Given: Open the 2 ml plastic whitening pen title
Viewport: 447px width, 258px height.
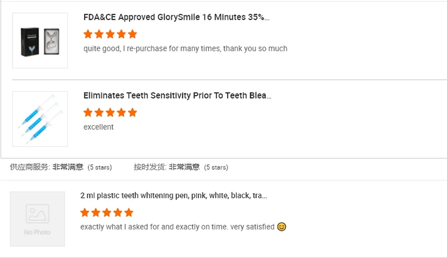Looking at the screenshot, I should click(x=173, y=195).
